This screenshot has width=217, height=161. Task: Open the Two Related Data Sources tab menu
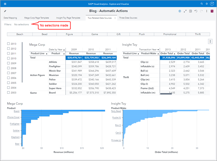(x=115, y=18)
